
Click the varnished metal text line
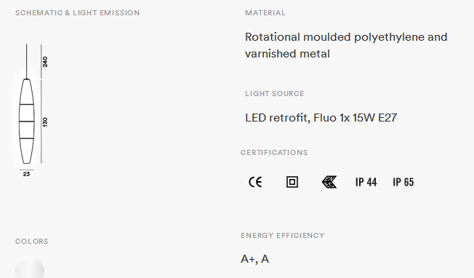[x=287, y=54]
